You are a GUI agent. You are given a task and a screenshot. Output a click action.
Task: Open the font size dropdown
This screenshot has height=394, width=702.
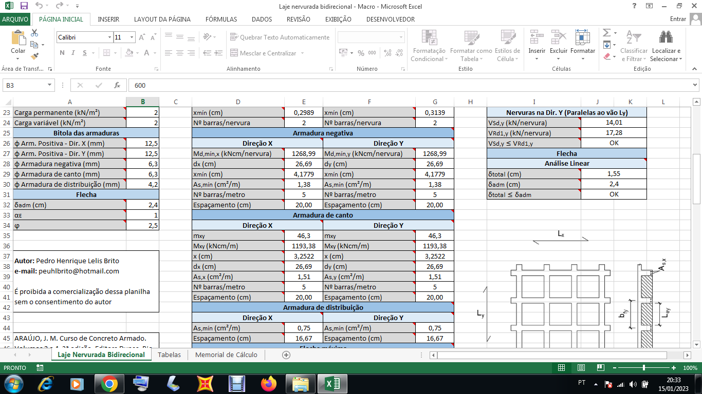pyautogui.click(x=132, y=37)
